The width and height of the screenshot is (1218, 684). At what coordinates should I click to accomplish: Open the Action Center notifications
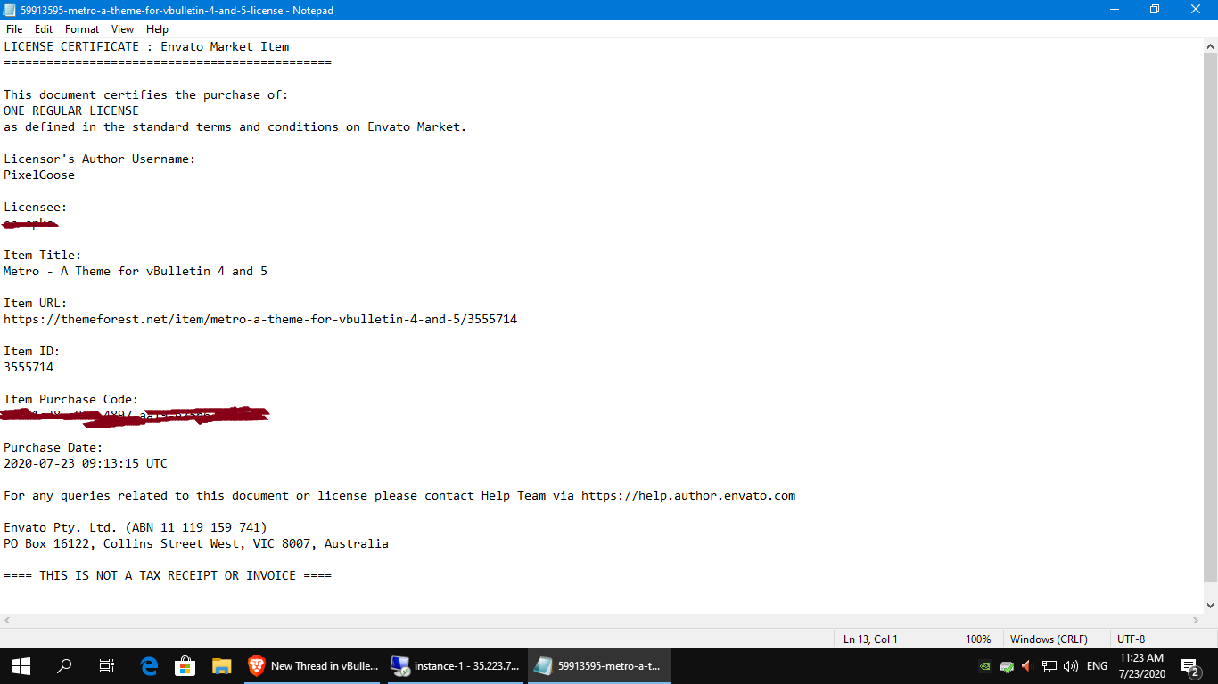pyautogui.click(x=1189, y=665)
